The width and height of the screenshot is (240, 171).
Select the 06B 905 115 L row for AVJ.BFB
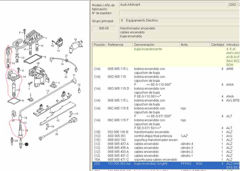[x=166, y=103]
